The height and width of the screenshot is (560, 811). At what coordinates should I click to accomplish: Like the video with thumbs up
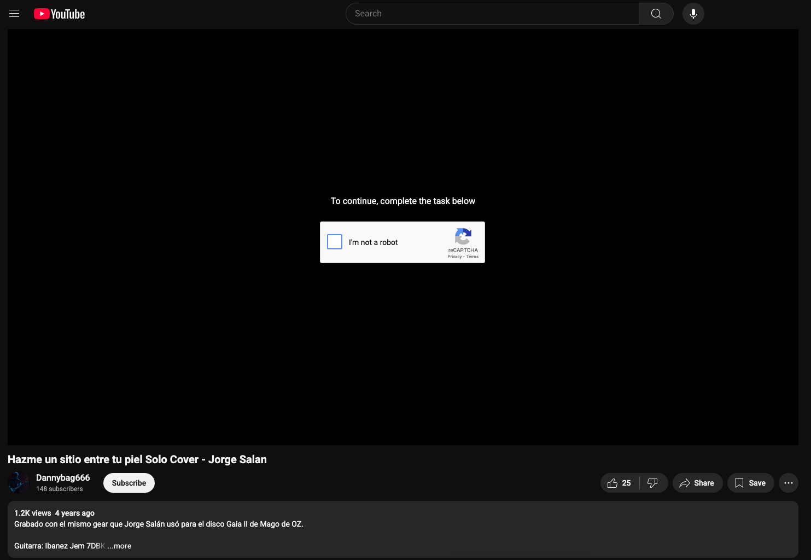620,483
